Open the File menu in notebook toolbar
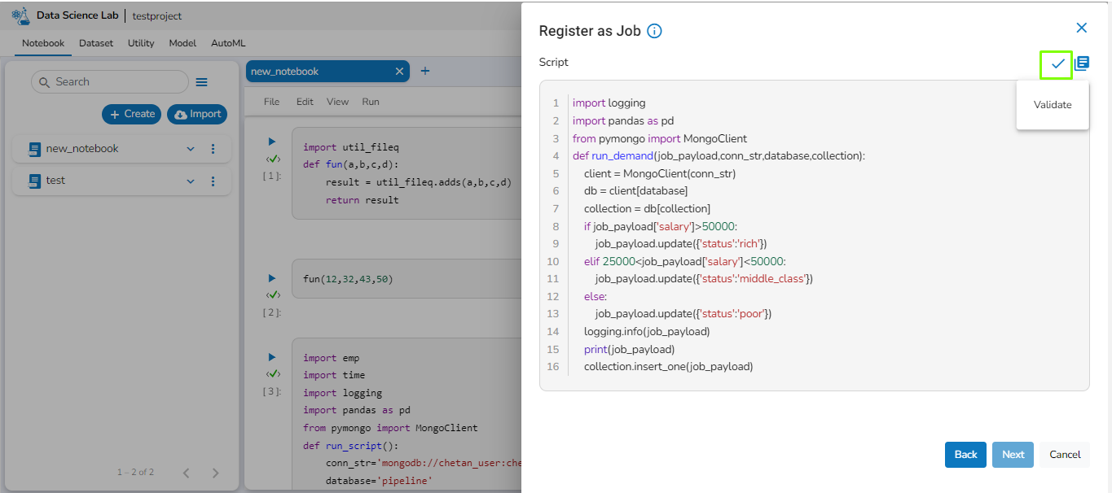1112x493 pixels. tap(271, 102)
